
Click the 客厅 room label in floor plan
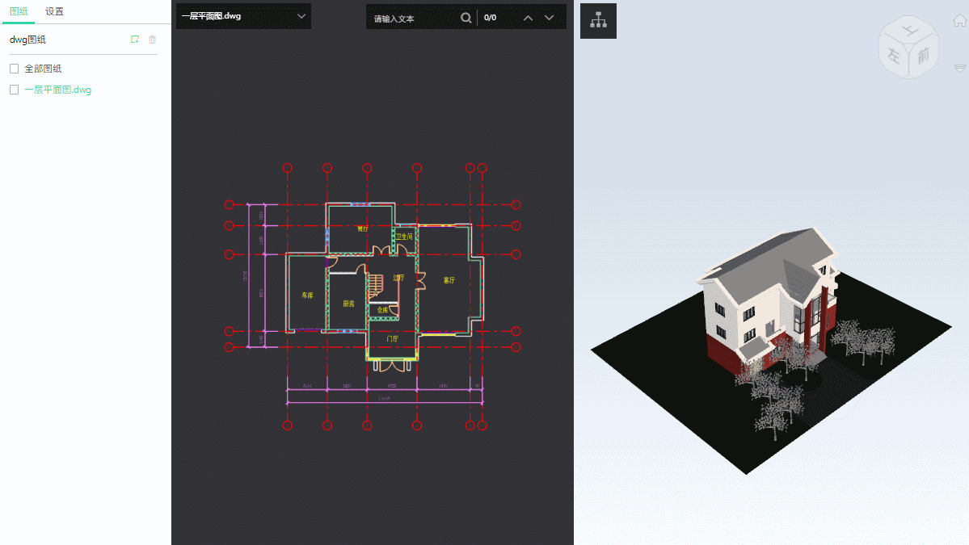(449, 280)
